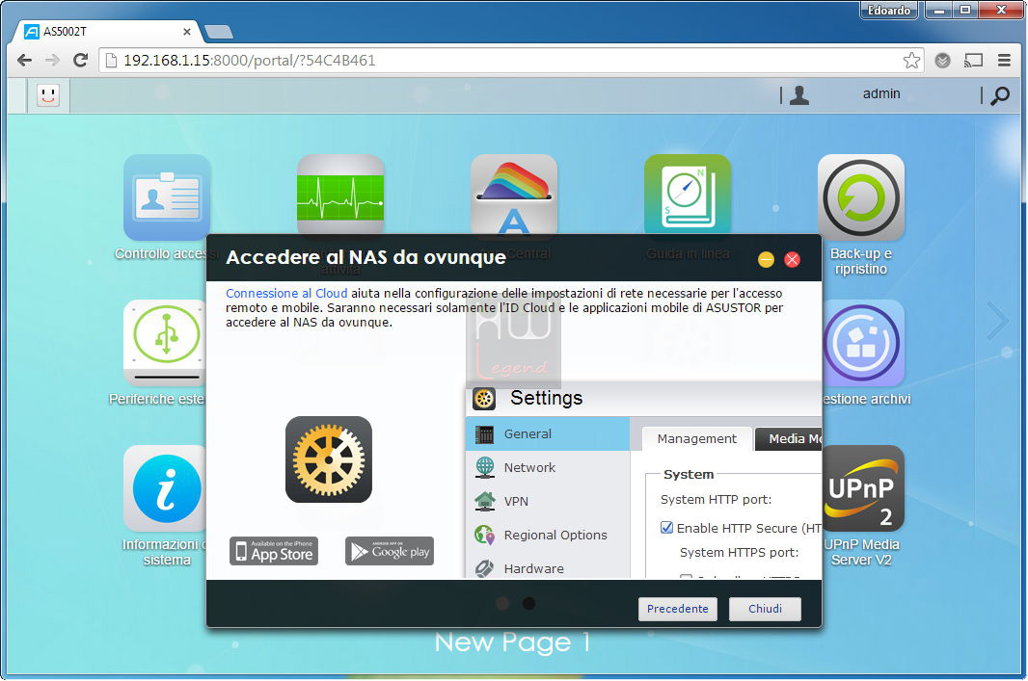
Task: Close the dialog with red X button
Action: coord(792,260)
